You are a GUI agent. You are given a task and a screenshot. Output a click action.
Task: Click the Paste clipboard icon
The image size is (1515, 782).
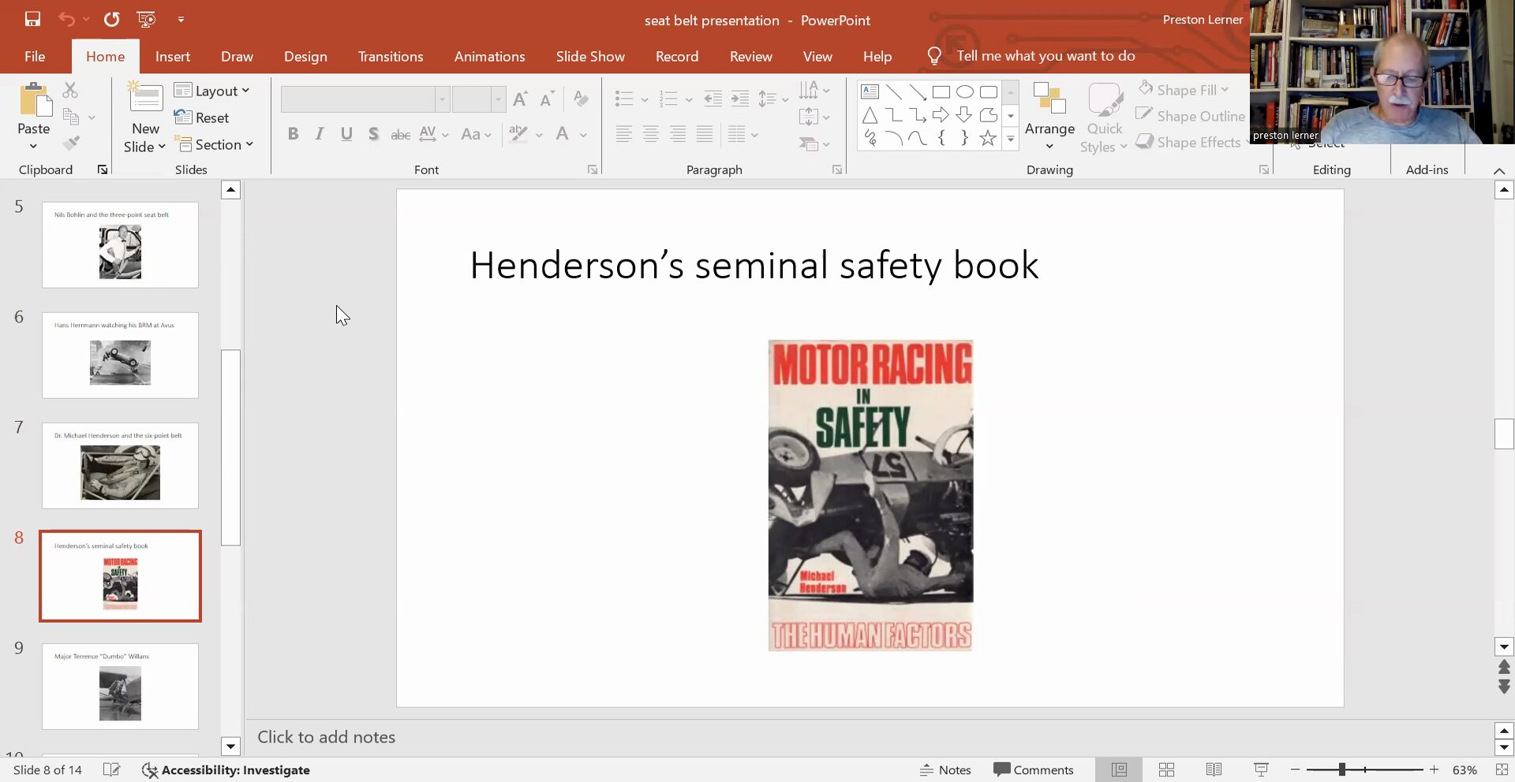(34, 101)
